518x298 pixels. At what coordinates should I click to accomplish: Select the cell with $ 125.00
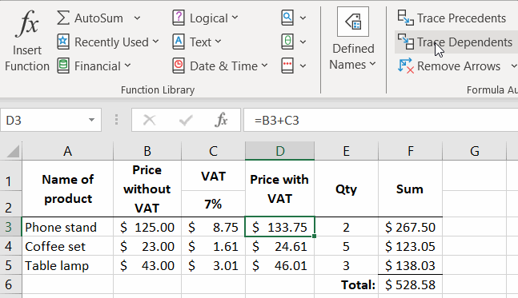tap(147, 227)
